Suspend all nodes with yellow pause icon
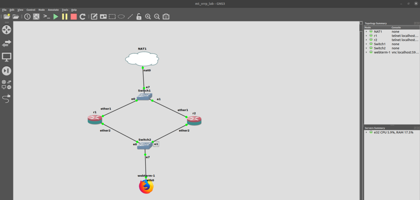Screen dimensions: 420x200 tap(65, 17)
